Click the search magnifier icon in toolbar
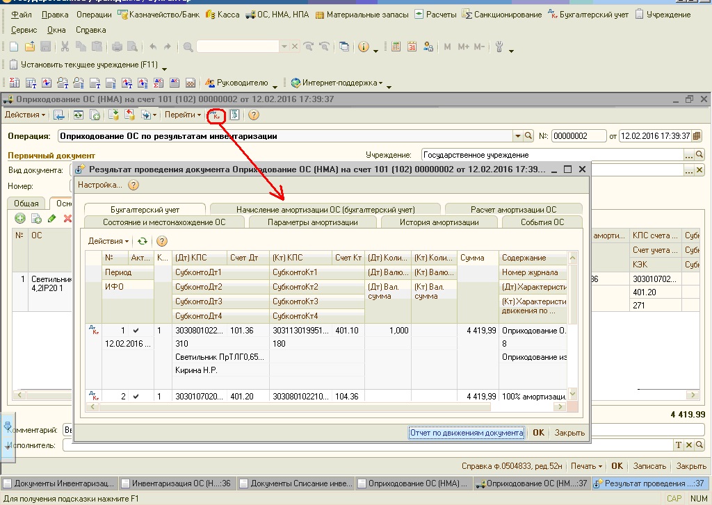Screen dimensions: 712x505 click(x=188, y=47)
